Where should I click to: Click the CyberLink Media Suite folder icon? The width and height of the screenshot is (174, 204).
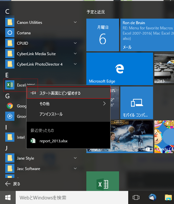pos(10,54)
